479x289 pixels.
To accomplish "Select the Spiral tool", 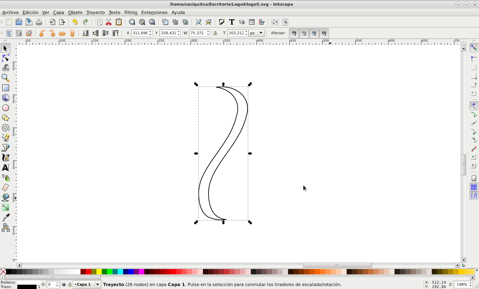I will 6,128.
